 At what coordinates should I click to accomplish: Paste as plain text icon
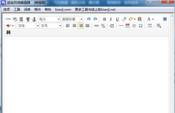click(x=140, y=19)
